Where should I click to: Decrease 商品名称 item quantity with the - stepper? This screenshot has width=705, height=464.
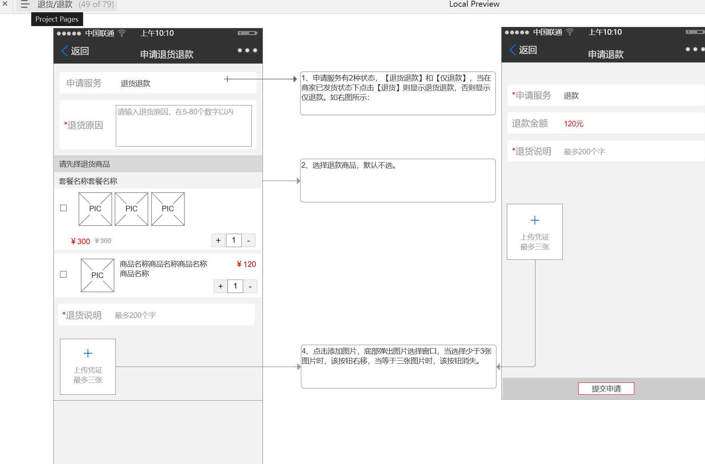(x=250, y=286)
